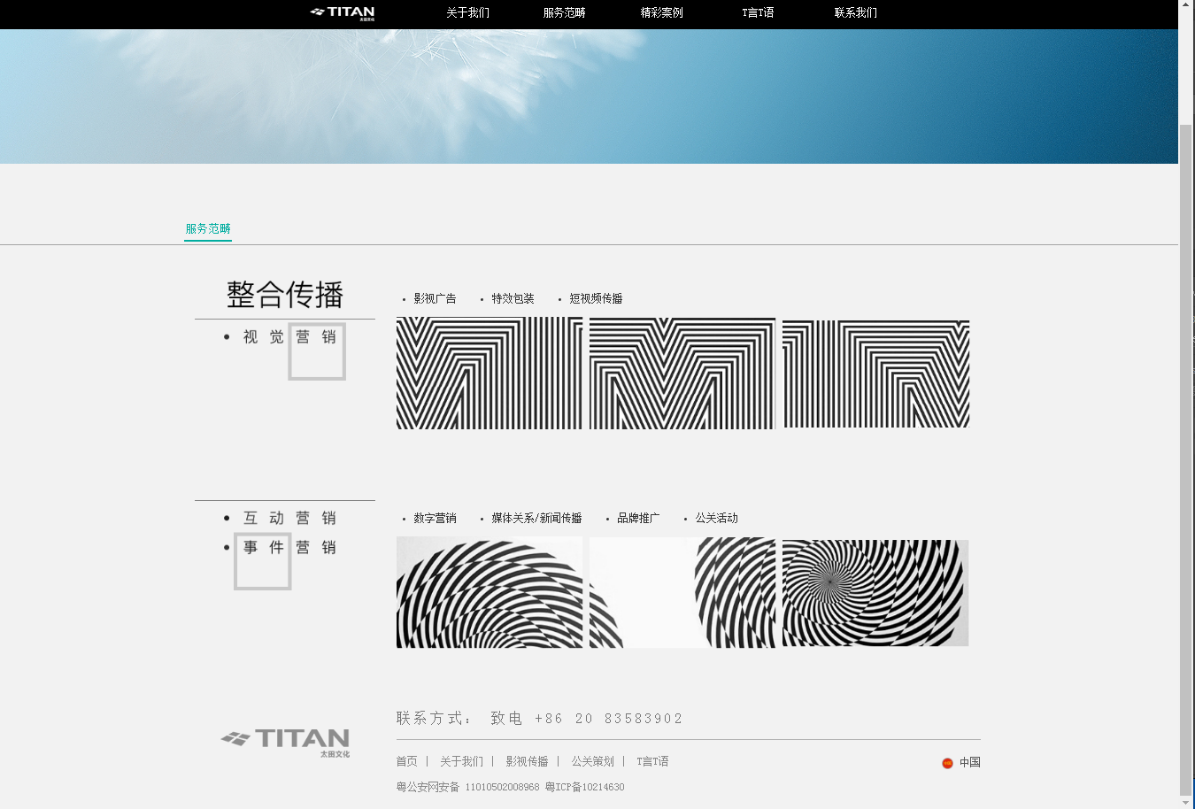Open first striped zigzag pattern thumbnail
This screenshot has width=1195, height=809.
point(490,374)
